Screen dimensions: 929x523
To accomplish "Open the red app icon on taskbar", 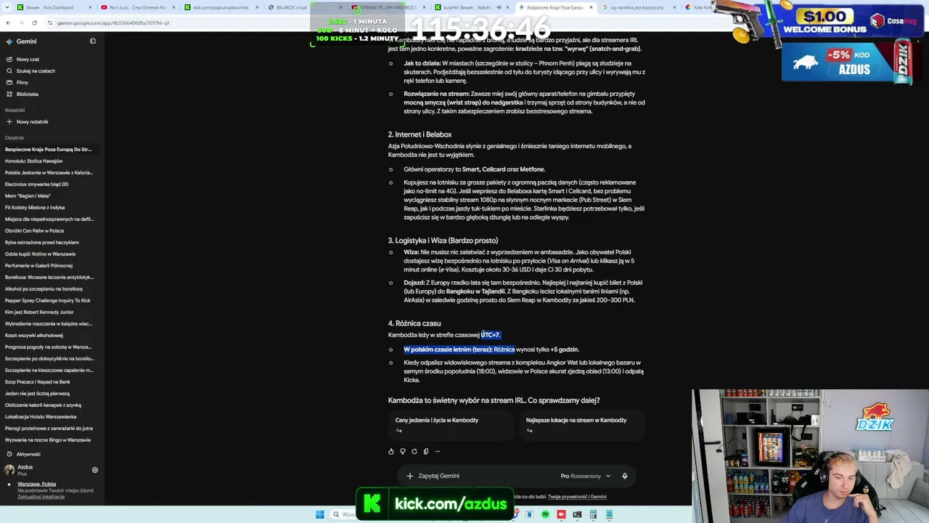I will click(561, 515).
